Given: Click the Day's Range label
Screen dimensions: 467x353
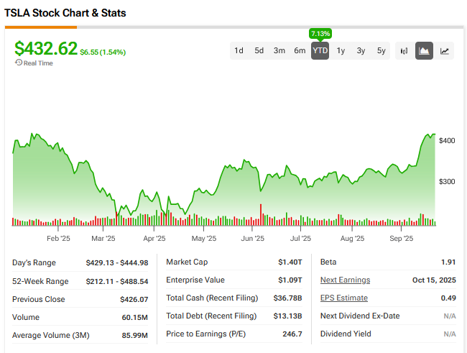Looking at the screenshot, I should pos(34,262).
